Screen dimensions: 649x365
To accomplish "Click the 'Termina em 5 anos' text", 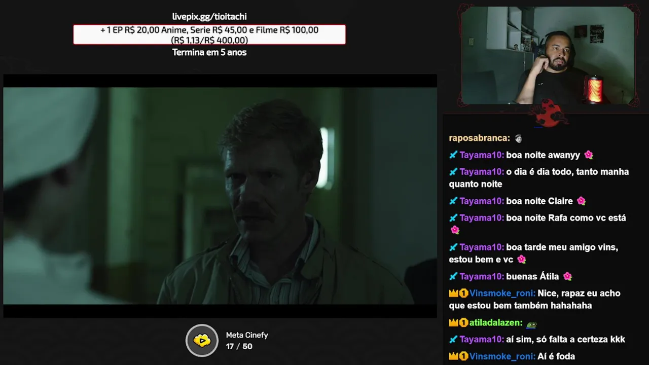I will pos(209,52).
